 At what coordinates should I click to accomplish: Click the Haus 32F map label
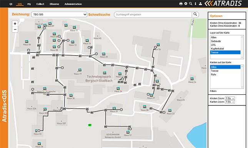pyautogui.click(x=62, y=123)
